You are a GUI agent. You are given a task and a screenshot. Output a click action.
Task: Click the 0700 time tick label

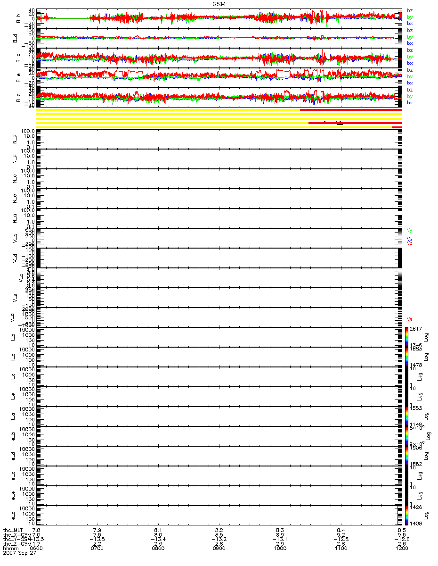pyautogui.click(x=97, y=549)
